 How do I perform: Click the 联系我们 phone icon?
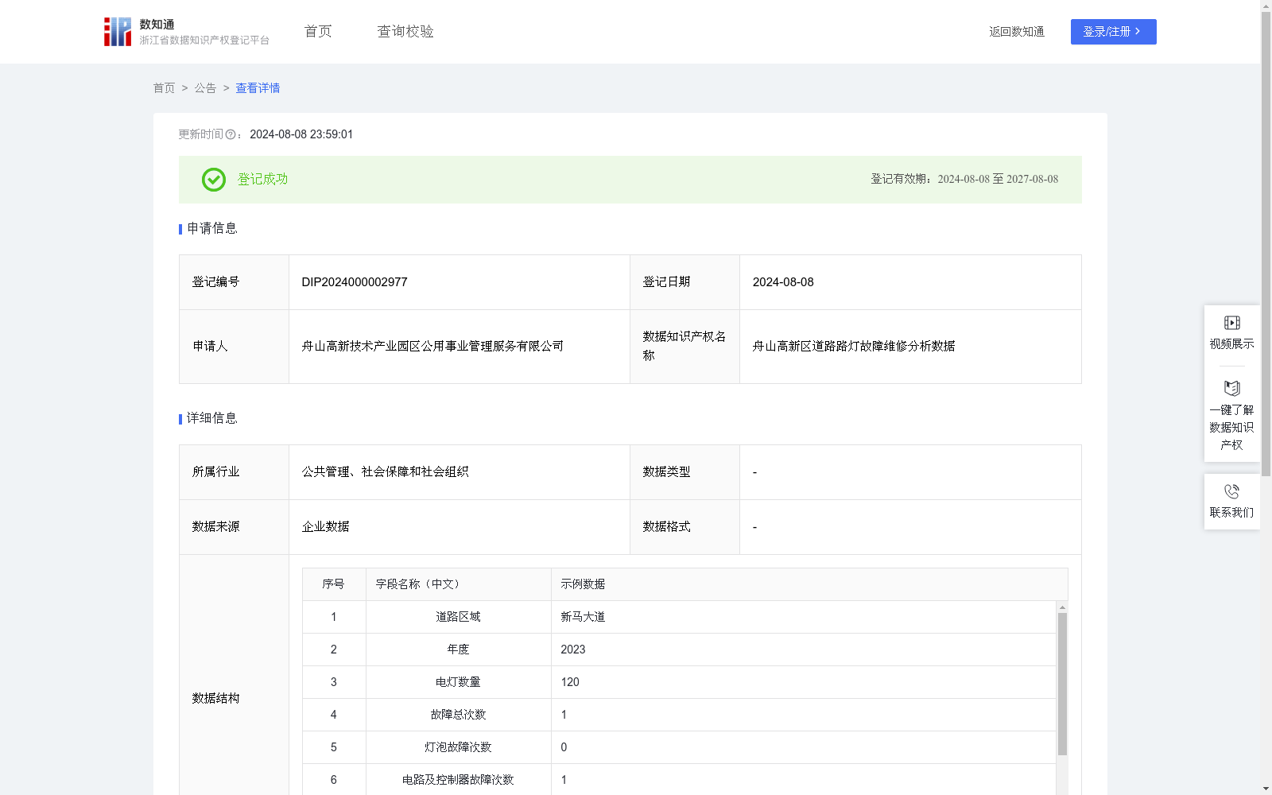click(1231, 491)
